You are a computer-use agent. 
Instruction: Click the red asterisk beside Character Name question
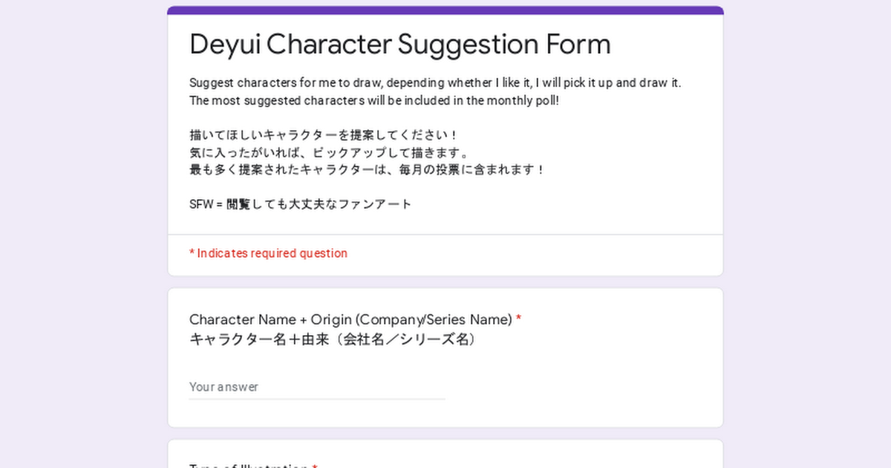[518, 319]
